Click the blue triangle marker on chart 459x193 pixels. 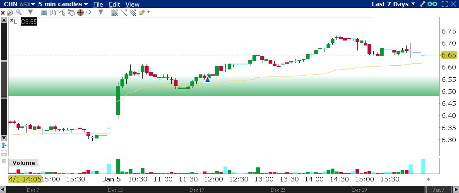[x=207, y=79]
